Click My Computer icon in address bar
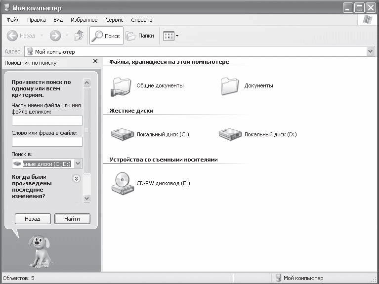 tap(30, 51)
